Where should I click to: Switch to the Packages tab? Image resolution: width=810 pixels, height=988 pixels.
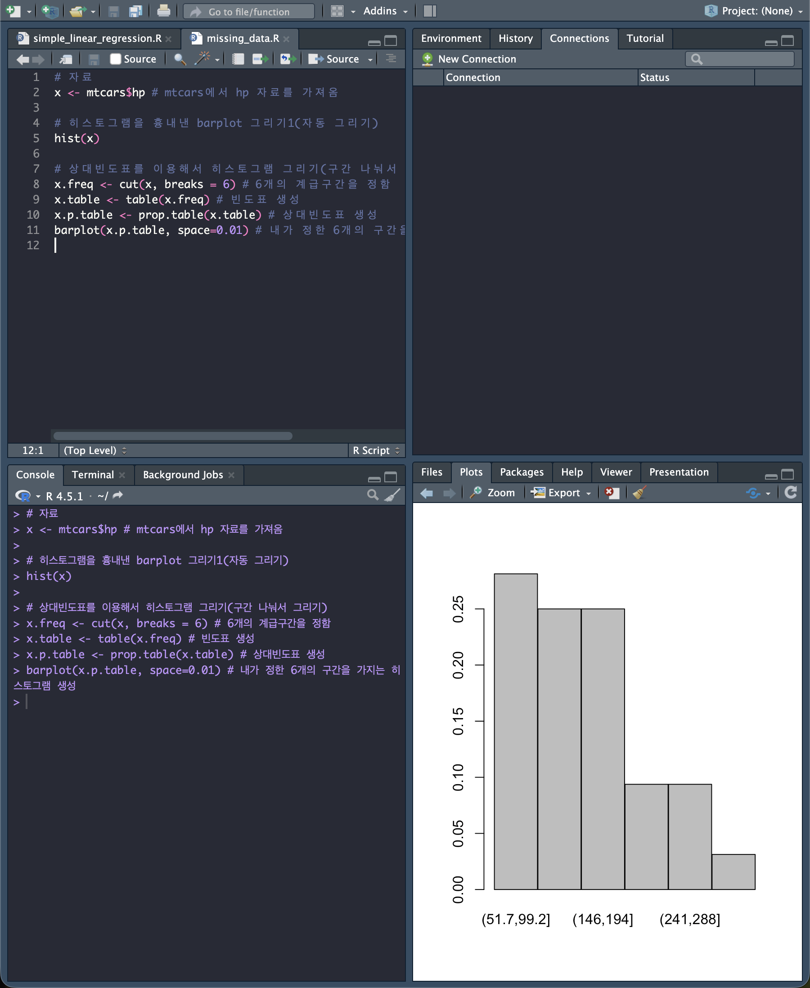(521, 472)
